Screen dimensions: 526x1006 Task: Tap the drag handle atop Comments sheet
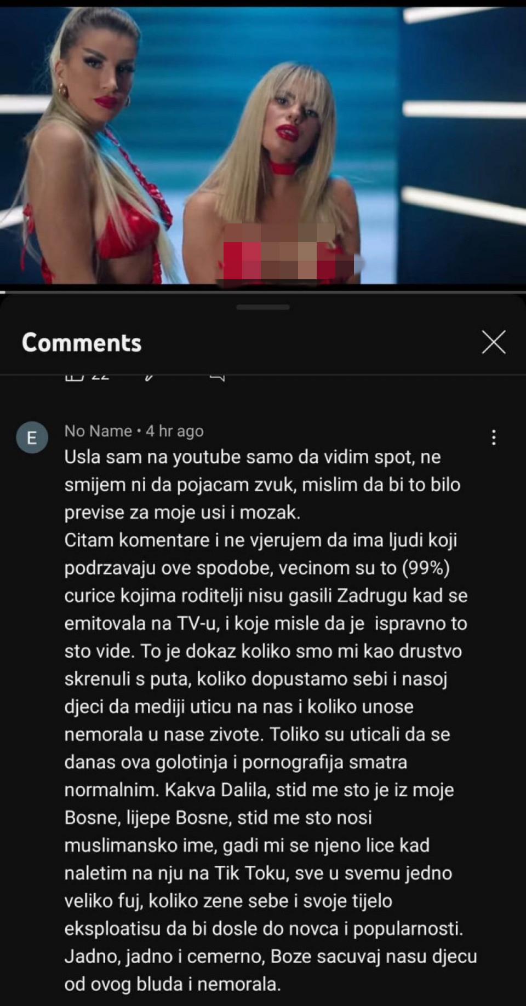coord(263,307)
